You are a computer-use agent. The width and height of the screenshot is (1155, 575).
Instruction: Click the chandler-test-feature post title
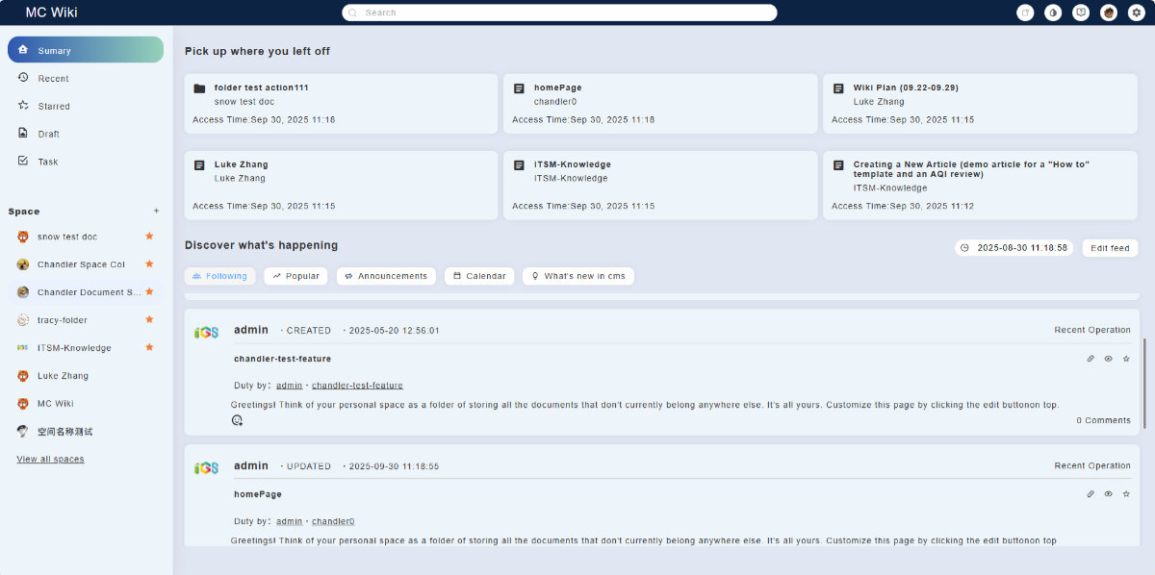coord(282,359)
